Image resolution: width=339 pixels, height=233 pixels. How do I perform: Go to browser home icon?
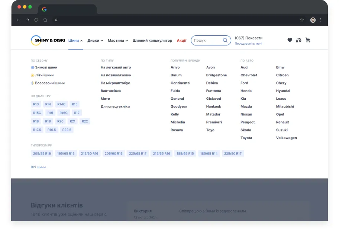tap(45, 20)
